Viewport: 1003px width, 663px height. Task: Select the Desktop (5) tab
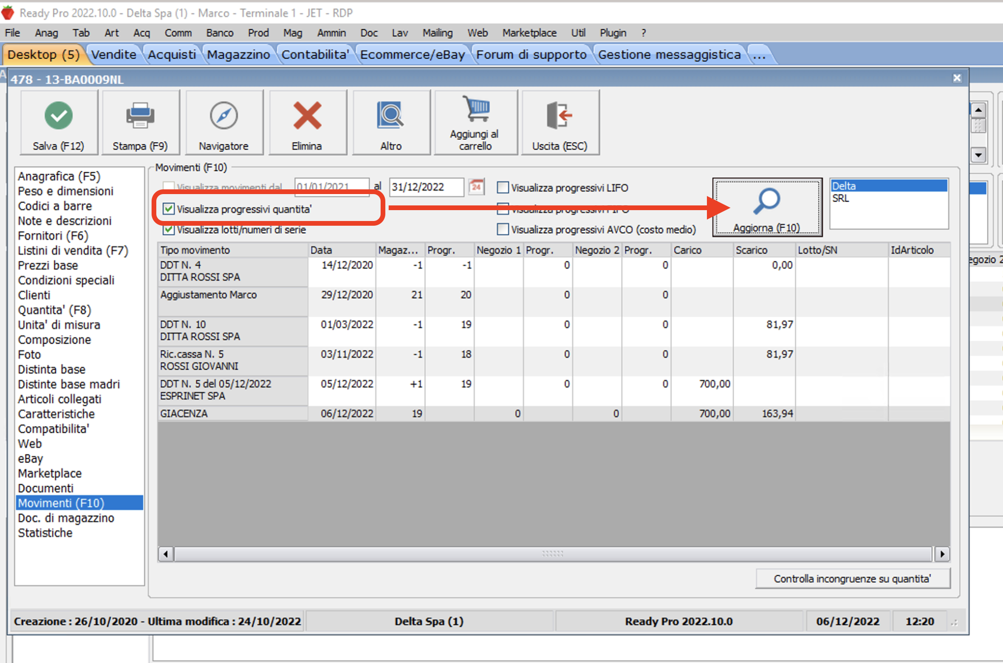click(x=43, y=55)
